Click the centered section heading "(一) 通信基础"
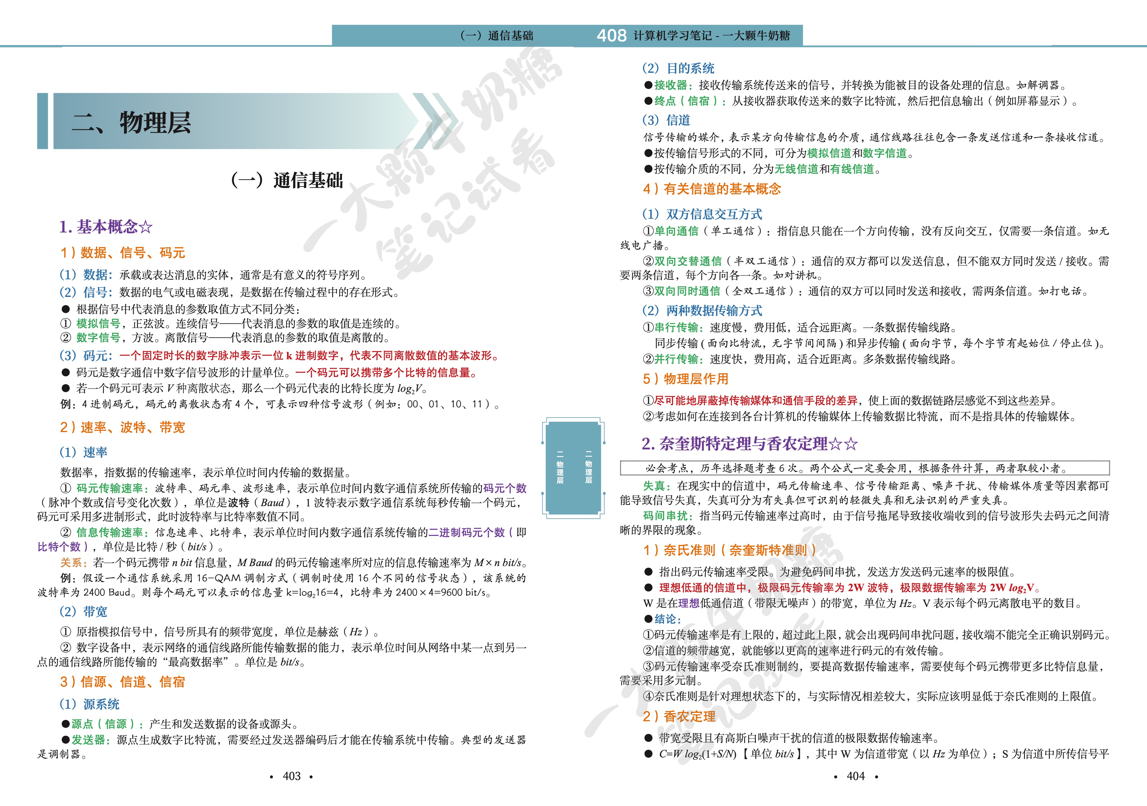The image size is (1147, 806). 287,180
